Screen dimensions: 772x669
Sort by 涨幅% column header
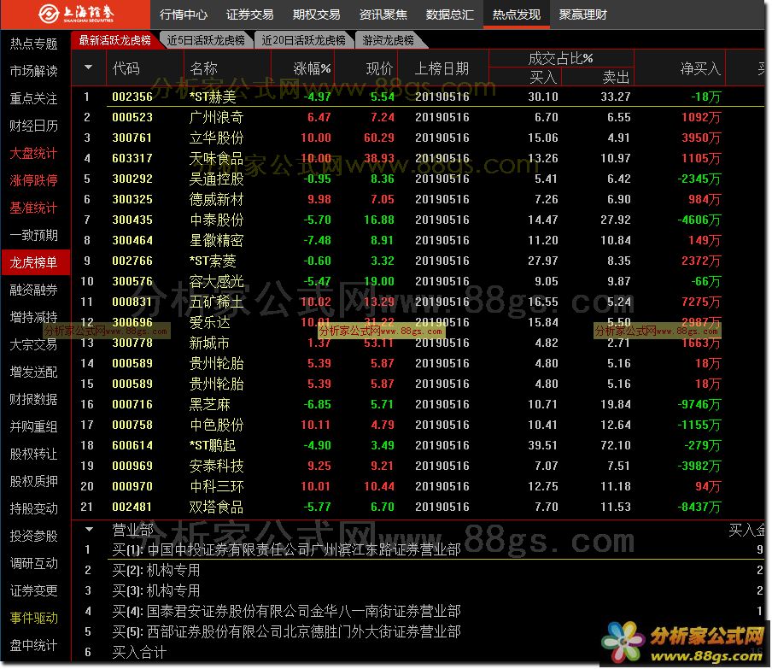point(313,68)
